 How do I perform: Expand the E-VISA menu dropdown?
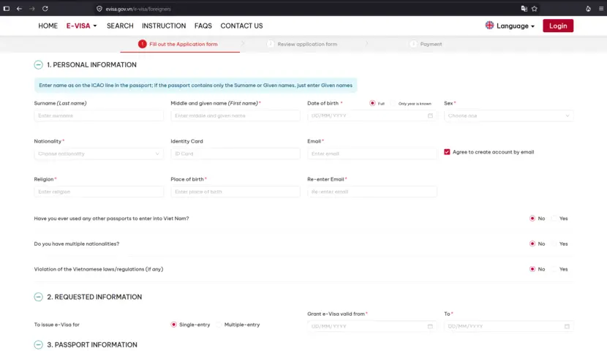81,26
